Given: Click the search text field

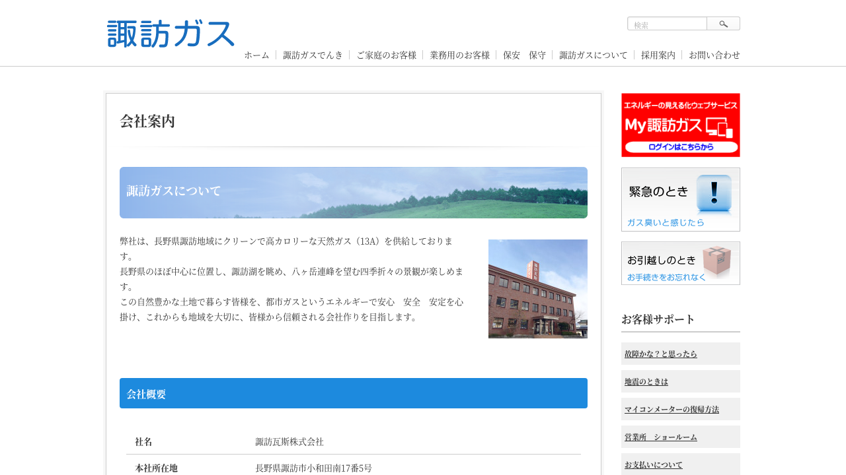Looking at the screenshot, I should click(667, 24).
